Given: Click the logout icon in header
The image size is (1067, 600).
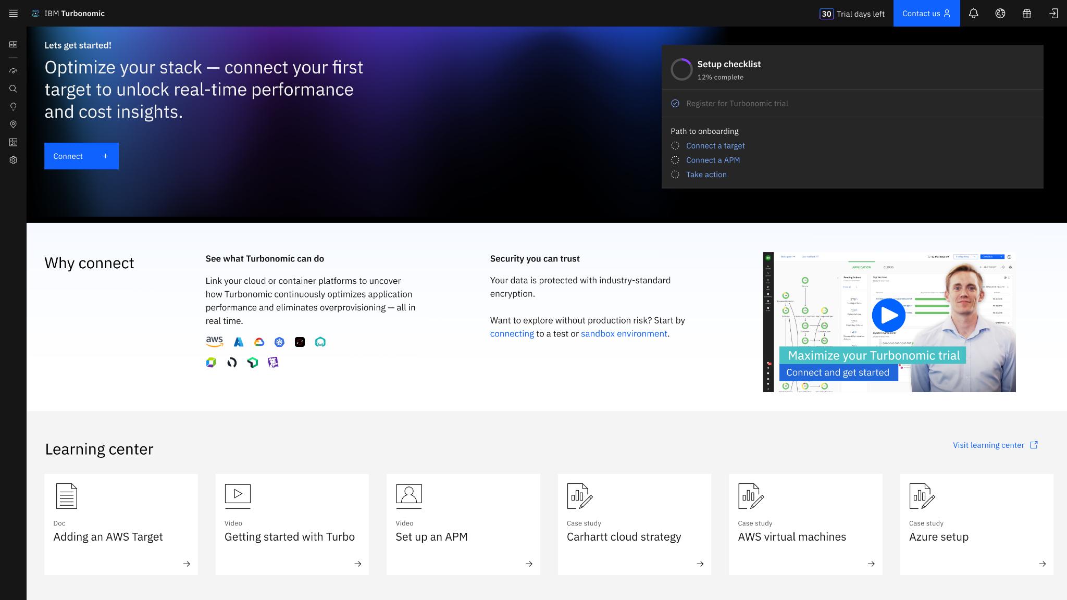Looking at the screenshot, I should (x=1053, y=14).
